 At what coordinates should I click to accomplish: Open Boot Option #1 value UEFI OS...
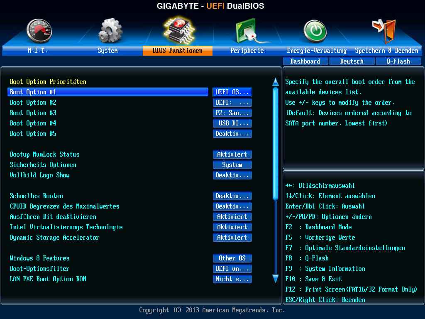tap(232, 92)
